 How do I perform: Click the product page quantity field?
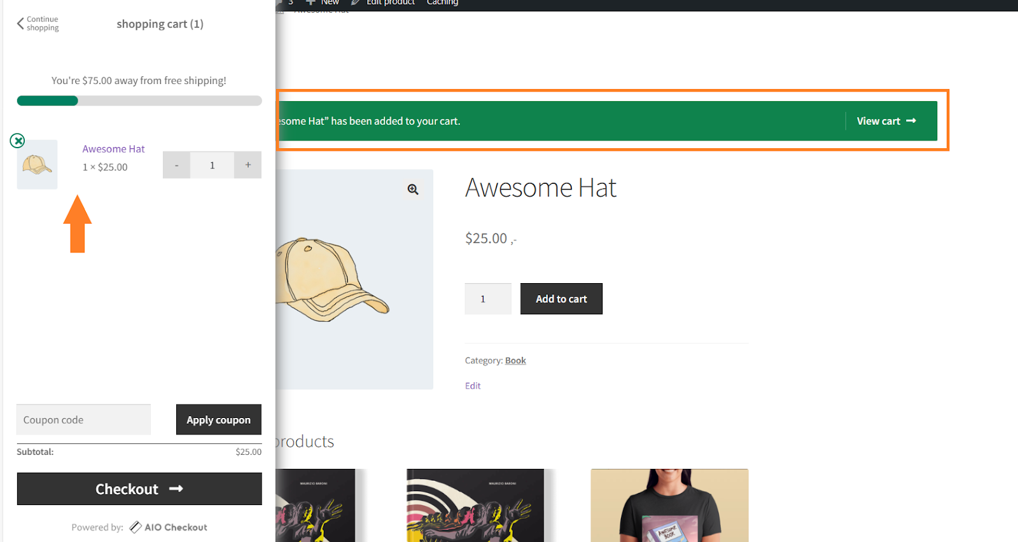tap(488, 299)
